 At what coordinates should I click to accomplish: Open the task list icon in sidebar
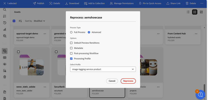coord(5,16)
